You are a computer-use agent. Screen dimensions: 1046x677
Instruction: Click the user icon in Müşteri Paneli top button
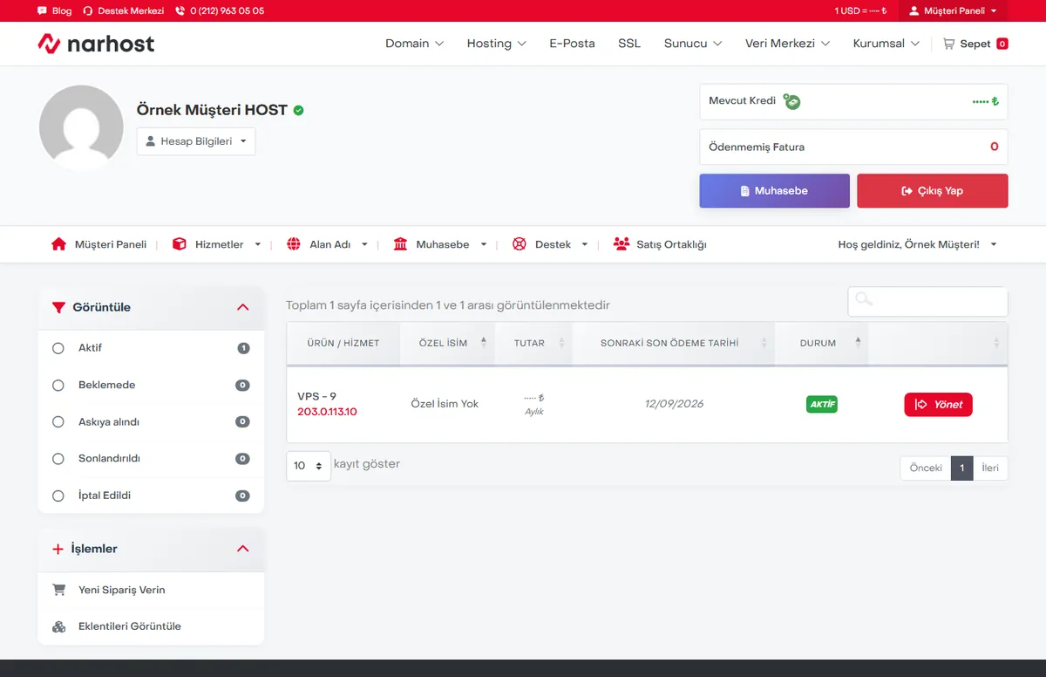(914, 11)
